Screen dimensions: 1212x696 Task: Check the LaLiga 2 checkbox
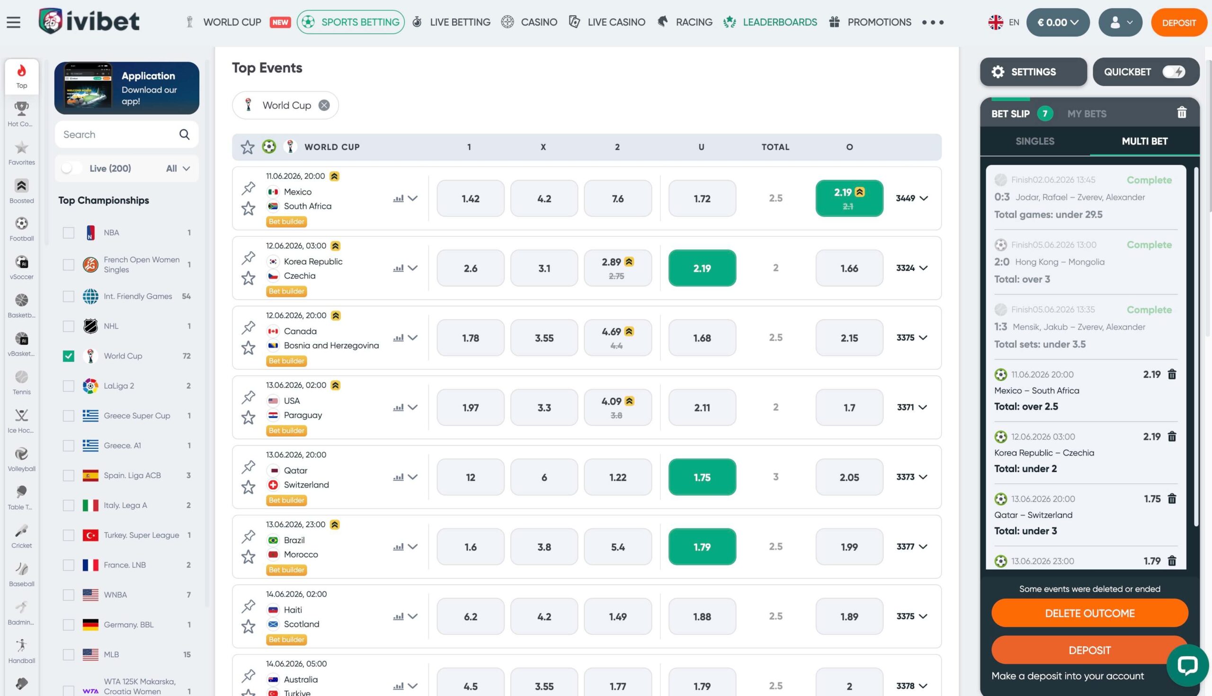tap(68, 386)
